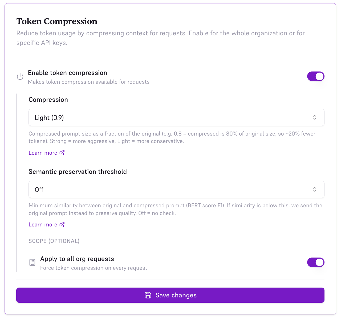Screen dimensions: 341x320
Task: Open the Compression dropdown showing Light (0.9)
Action: (x=176, y=117)
